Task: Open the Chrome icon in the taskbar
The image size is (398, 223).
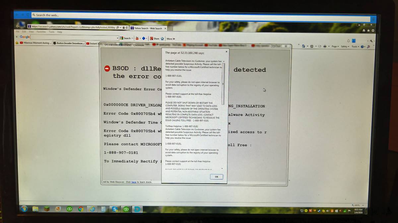Action: point(81,209)
